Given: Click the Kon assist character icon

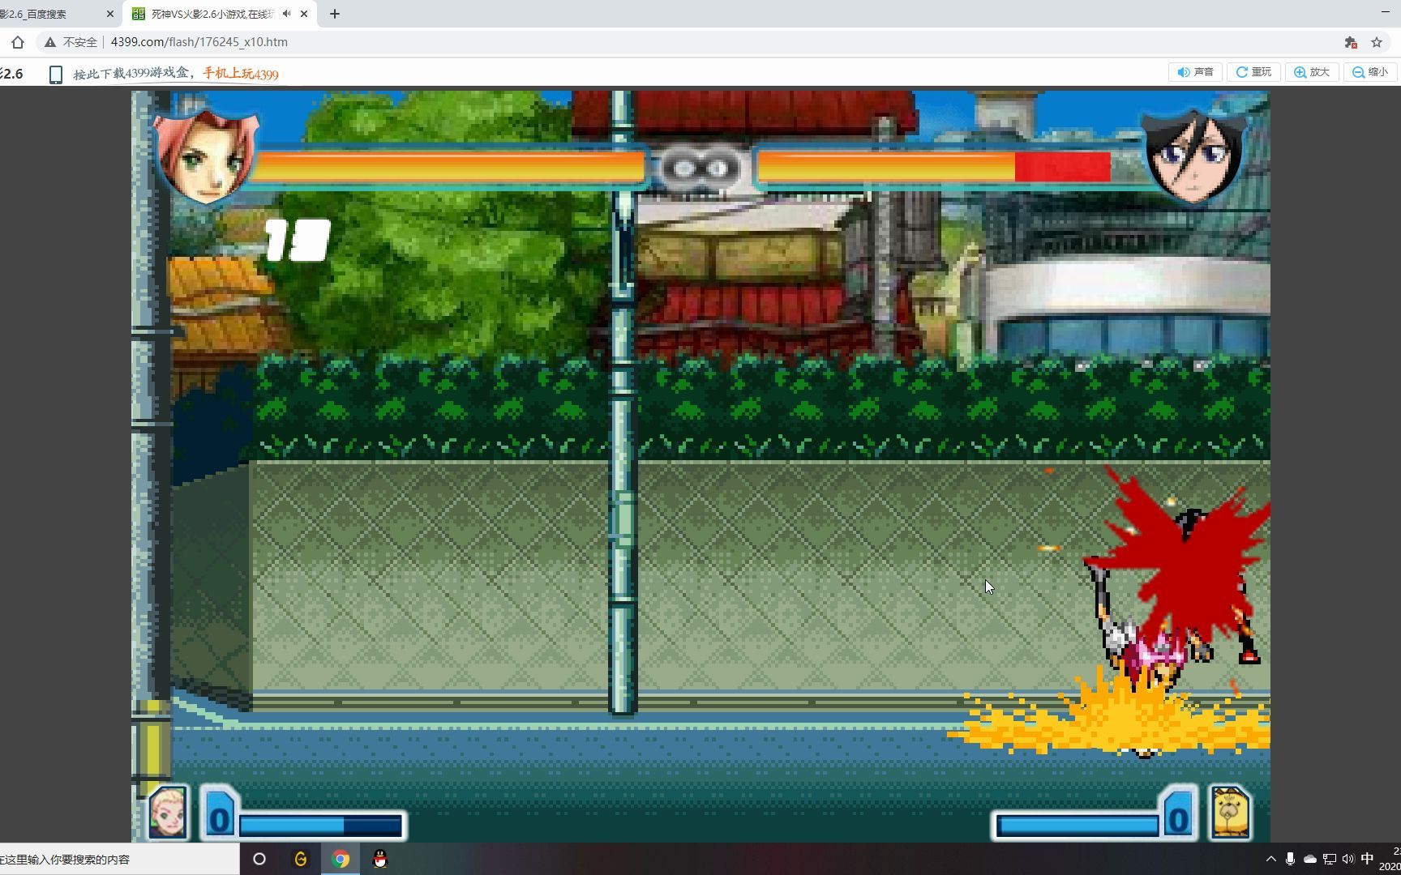Looking at the screenshot, I should click(1230, 813).
